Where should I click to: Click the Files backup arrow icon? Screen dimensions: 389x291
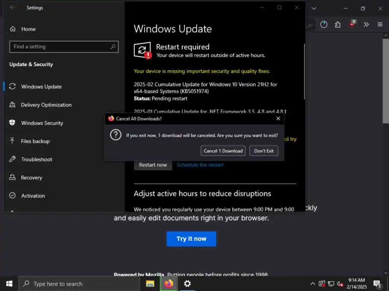coord(13,141)
